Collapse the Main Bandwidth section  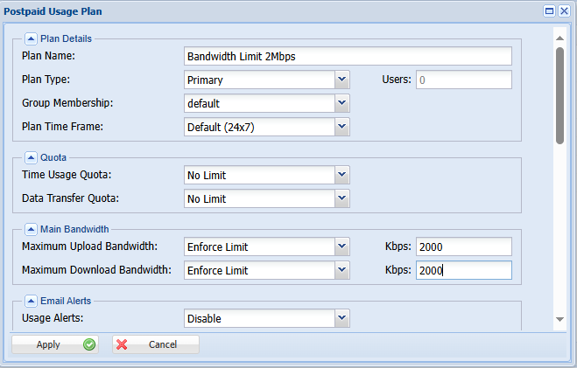click(x=31, y=229)
